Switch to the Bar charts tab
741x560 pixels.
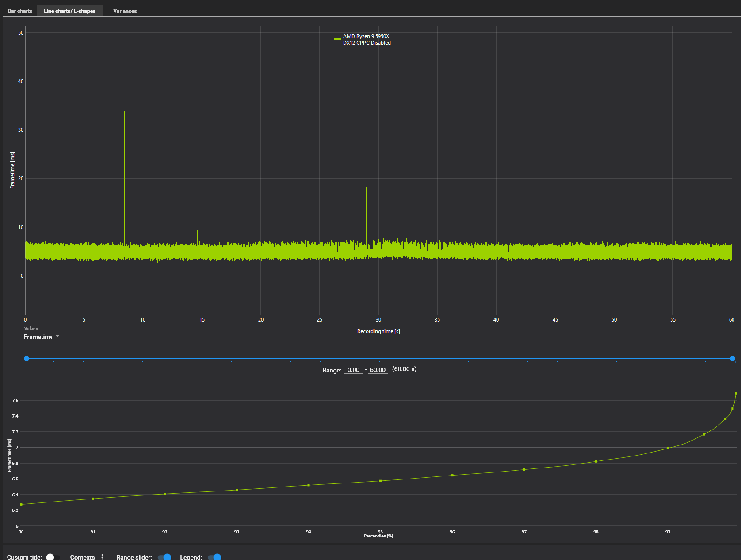20,11
